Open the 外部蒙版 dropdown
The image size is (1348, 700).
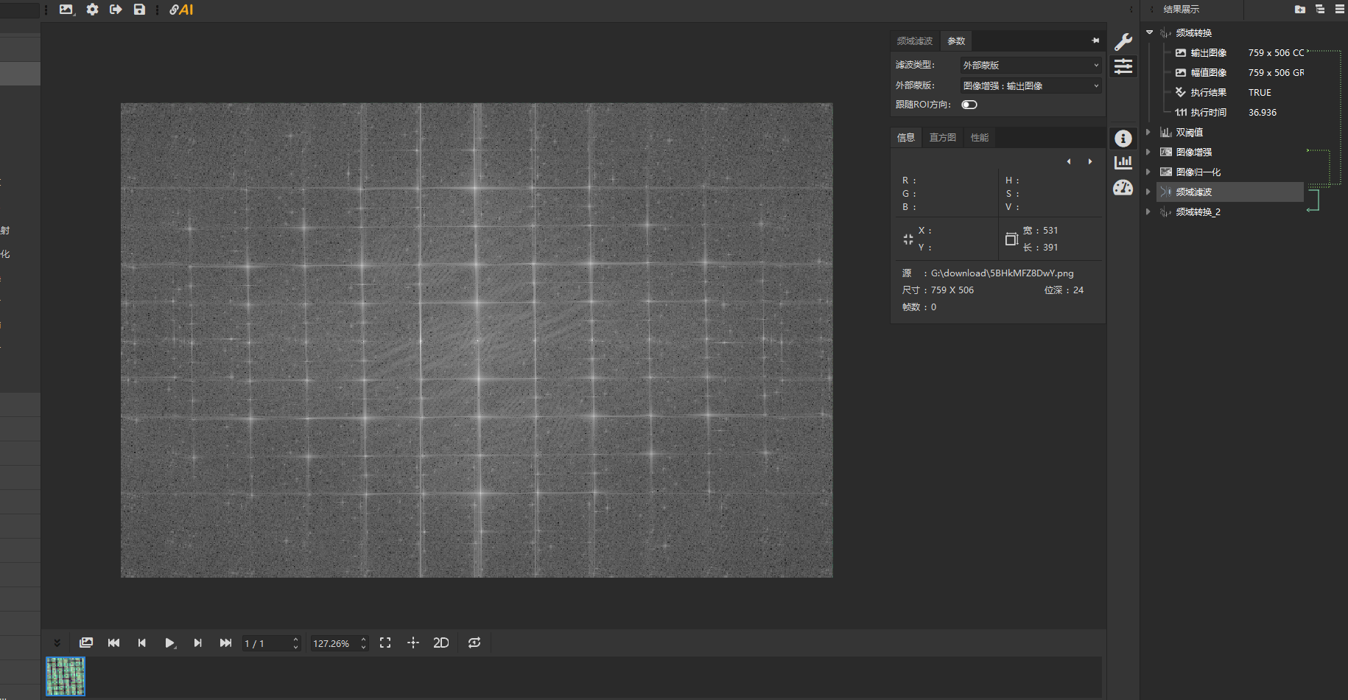(x=1031, y=86)
